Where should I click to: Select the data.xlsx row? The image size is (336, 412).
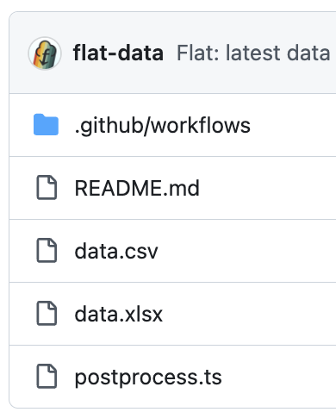pyautogui.click(x=172, y=314)
